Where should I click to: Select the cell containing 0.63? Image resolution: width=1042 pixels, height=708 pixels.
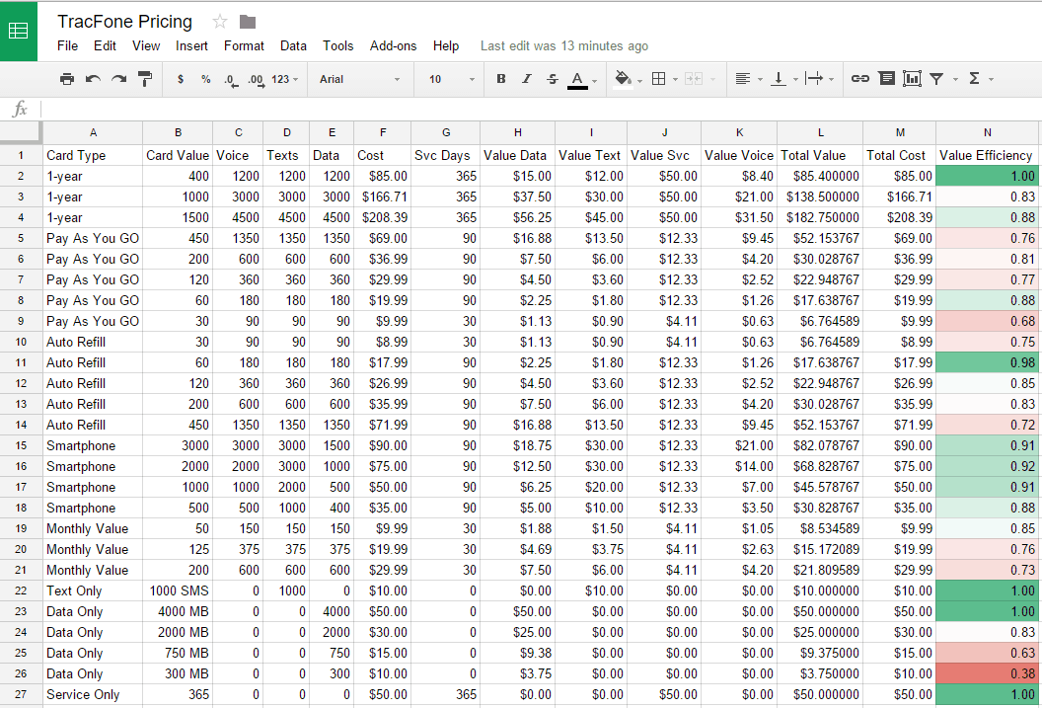point(987,653)
